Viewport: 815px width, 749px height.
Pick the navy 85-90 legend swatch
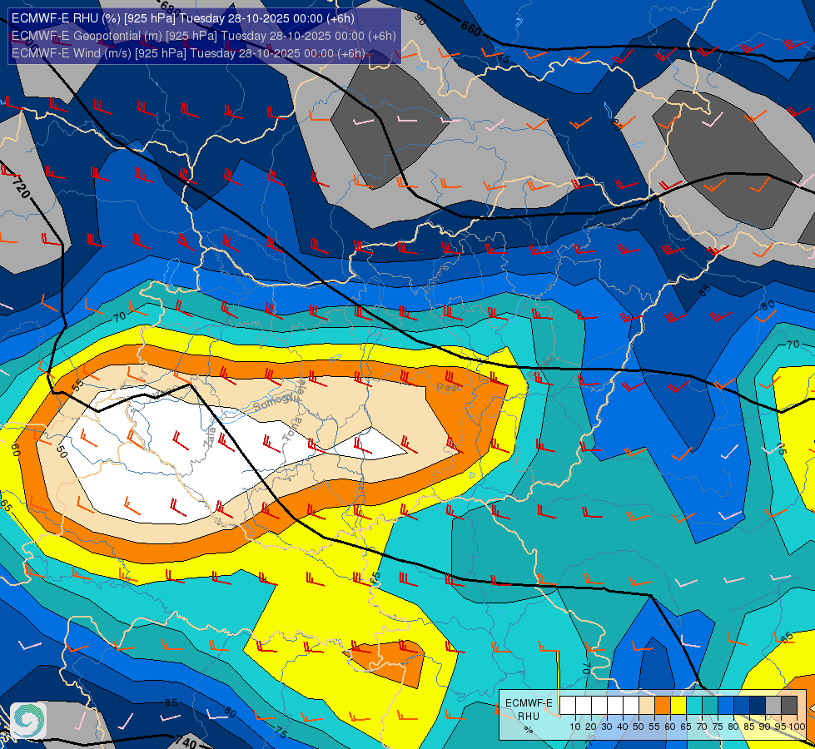click(x=758, y=706)
